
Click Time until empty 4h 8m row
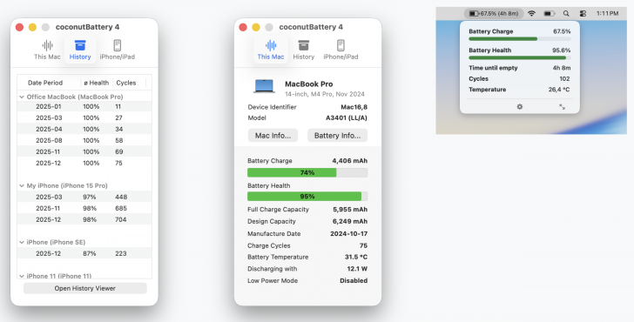coord(520,68)
